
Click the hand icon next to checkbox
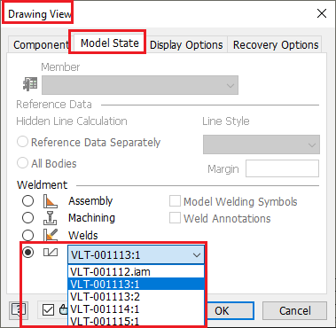[x=63, y=310]
